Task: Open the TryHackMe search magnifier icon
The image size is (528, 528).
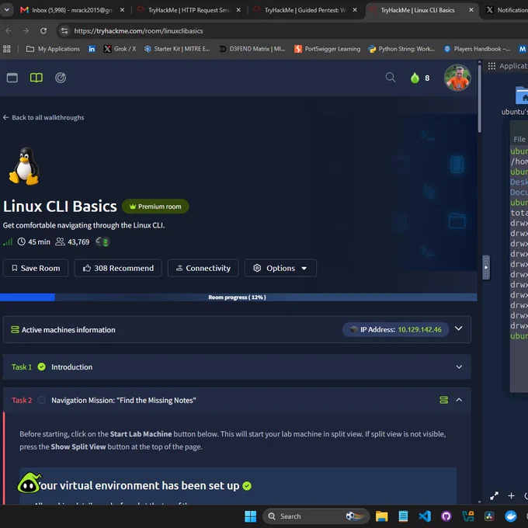Action: [391, 78]
